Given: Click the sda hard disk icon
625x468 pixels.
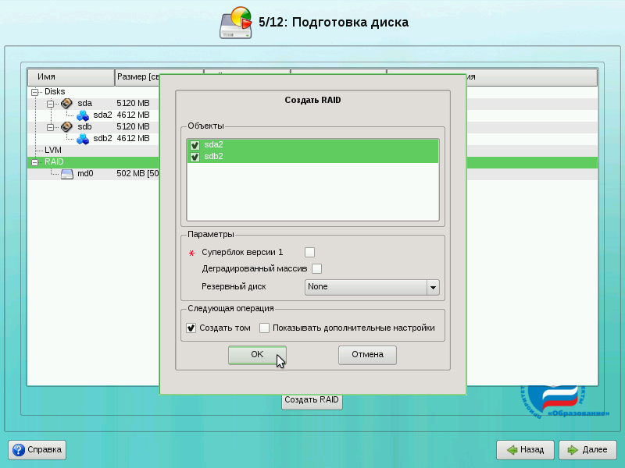Looking at the screenshot, I should point(66,103).
